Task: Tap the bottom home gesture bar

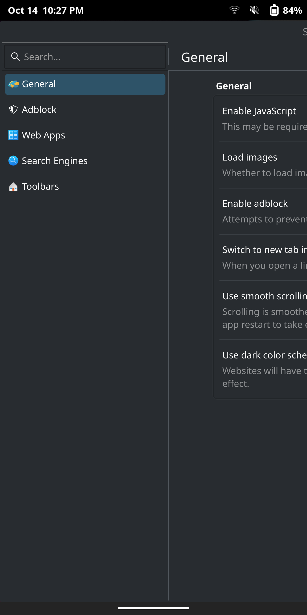Action: point(153,608)
